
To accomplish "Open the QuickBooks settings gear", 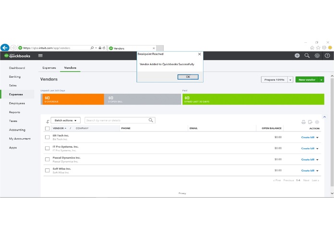I will click(x=317, y=56).
